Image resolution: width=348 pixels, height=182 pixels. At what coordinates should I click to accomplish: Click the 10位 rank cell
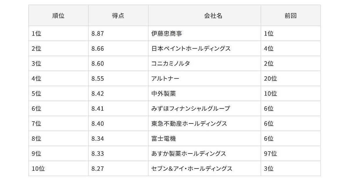coord(38,169)
